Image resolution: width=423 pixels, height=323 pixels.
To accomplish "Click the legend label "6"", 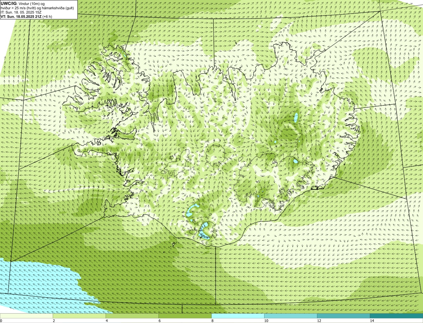I will coord(159,321).
